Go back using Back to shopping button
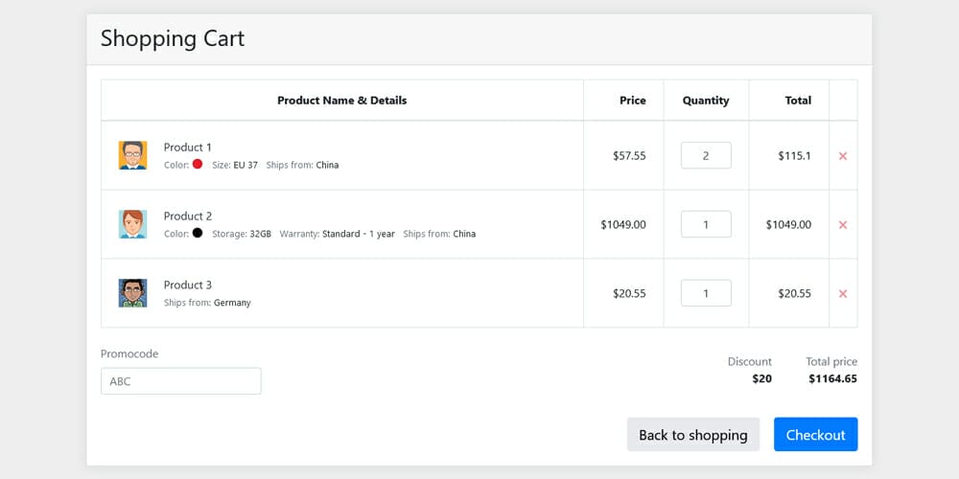 click(692, 434)
